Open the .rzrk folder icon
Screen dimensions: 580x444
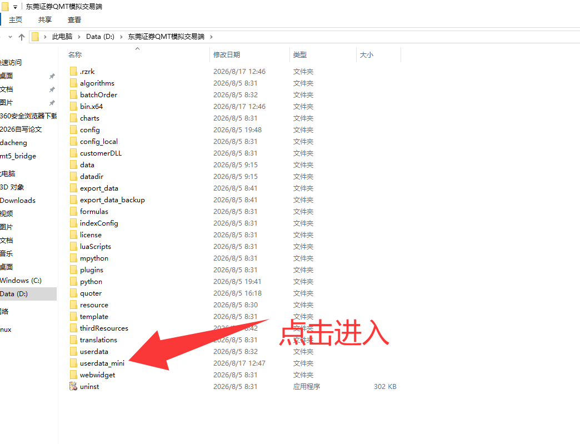73,72
